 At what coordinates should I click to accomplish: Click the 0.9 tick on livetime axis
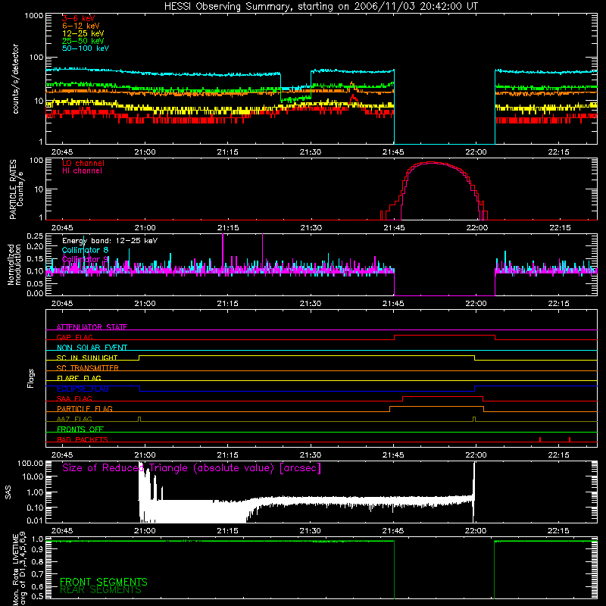pyautogui.click(x=37, y=550)
